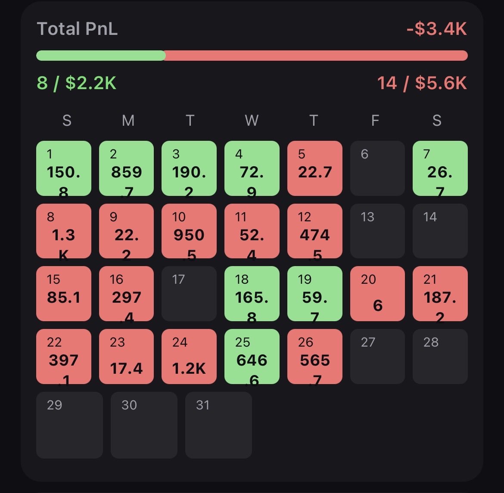The height and width of the screenshot is (493, 504).
Task: Click day 5 loss cell 22.7
Action: click(315, 168)
